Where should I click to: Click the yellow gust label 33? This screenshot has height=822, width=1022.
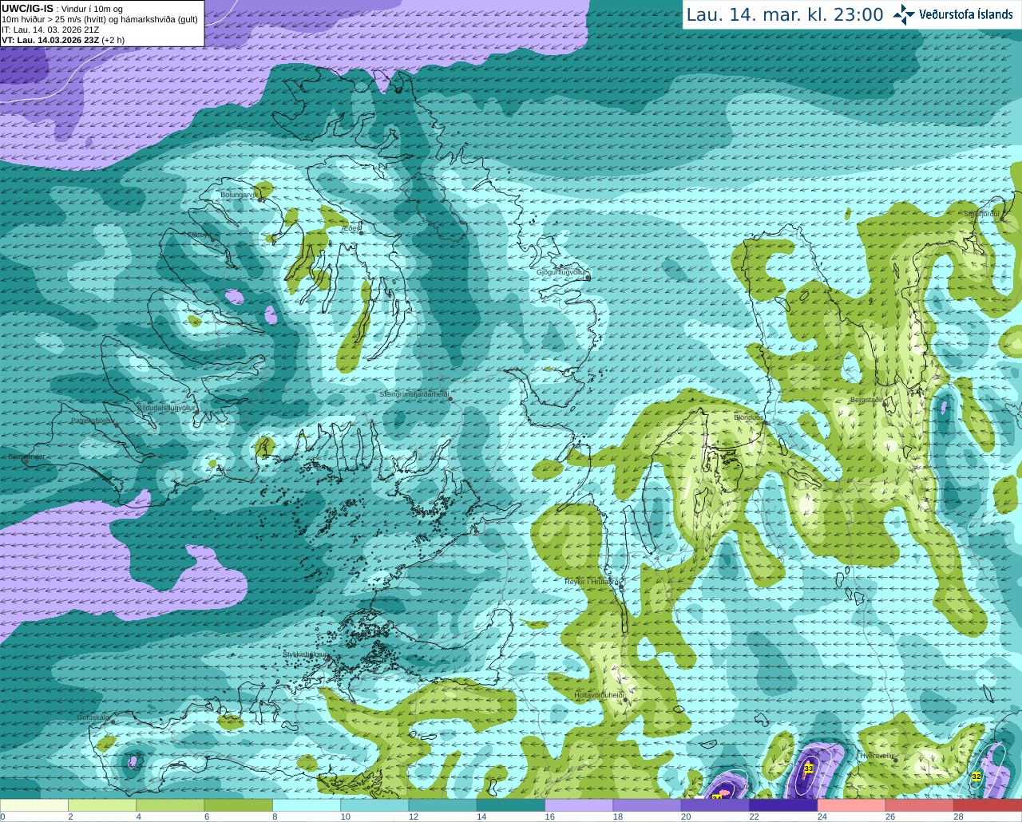coord(809,769)
